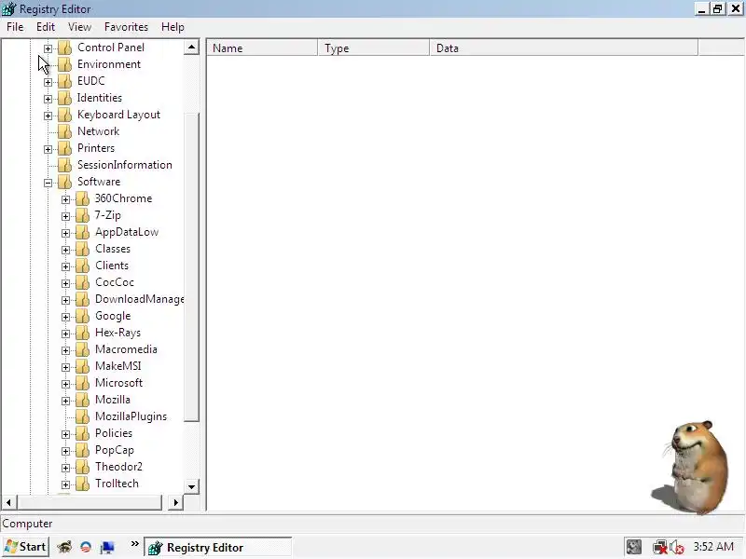Expand the Printers key
The height and width of the screenshot is (559, 746).
(x=48, y=149)
